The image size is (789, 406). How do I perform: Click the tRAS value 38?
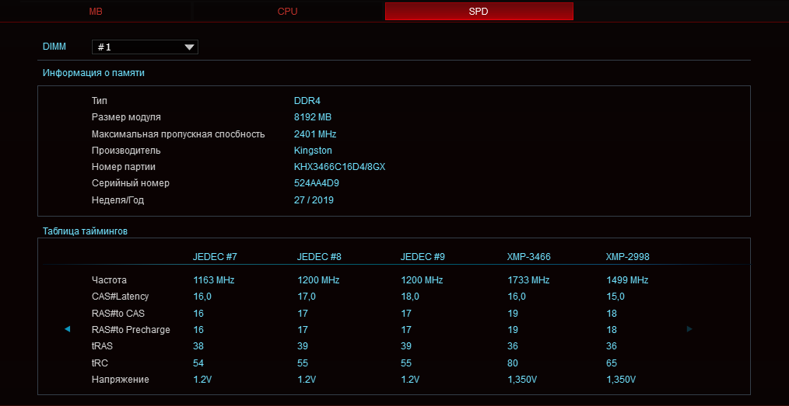point(198,346)
